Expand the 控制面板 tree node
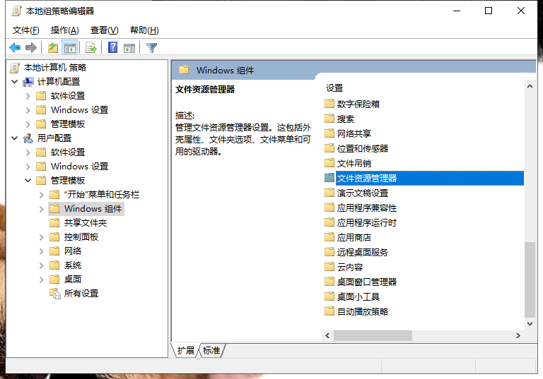The height and width of the screenshot is (379, 543). click(41, 237)
